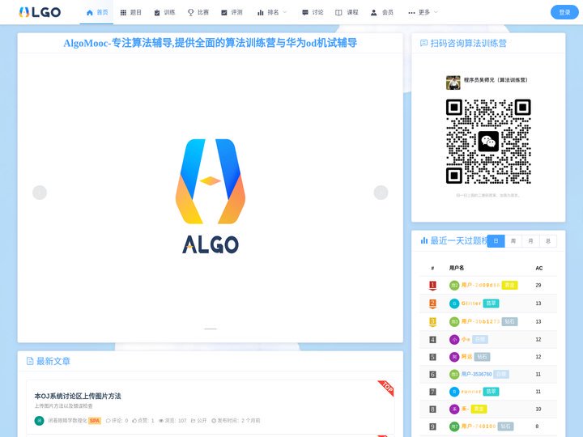Click the trophy icon beside 比赛

click(191, 13)
